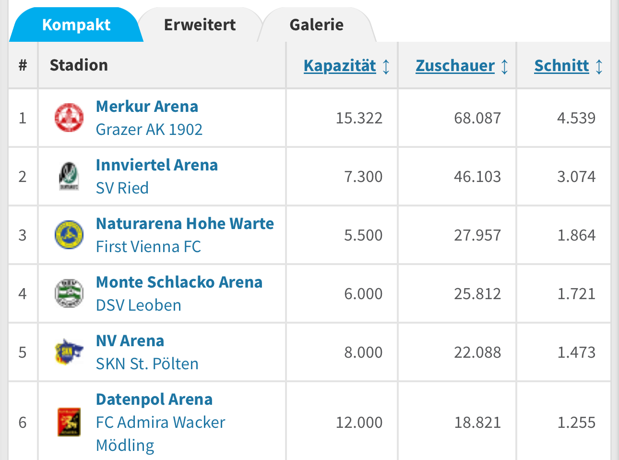Click the DSV Leoben club crest
This screenshot has height=460, width=619.
click(x=69, y=293)
